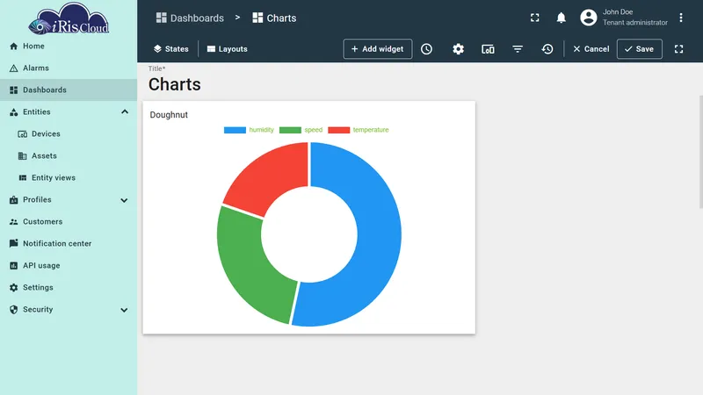Click the API usage chart icon
This screenshot has height=395, width=703.
14,266
